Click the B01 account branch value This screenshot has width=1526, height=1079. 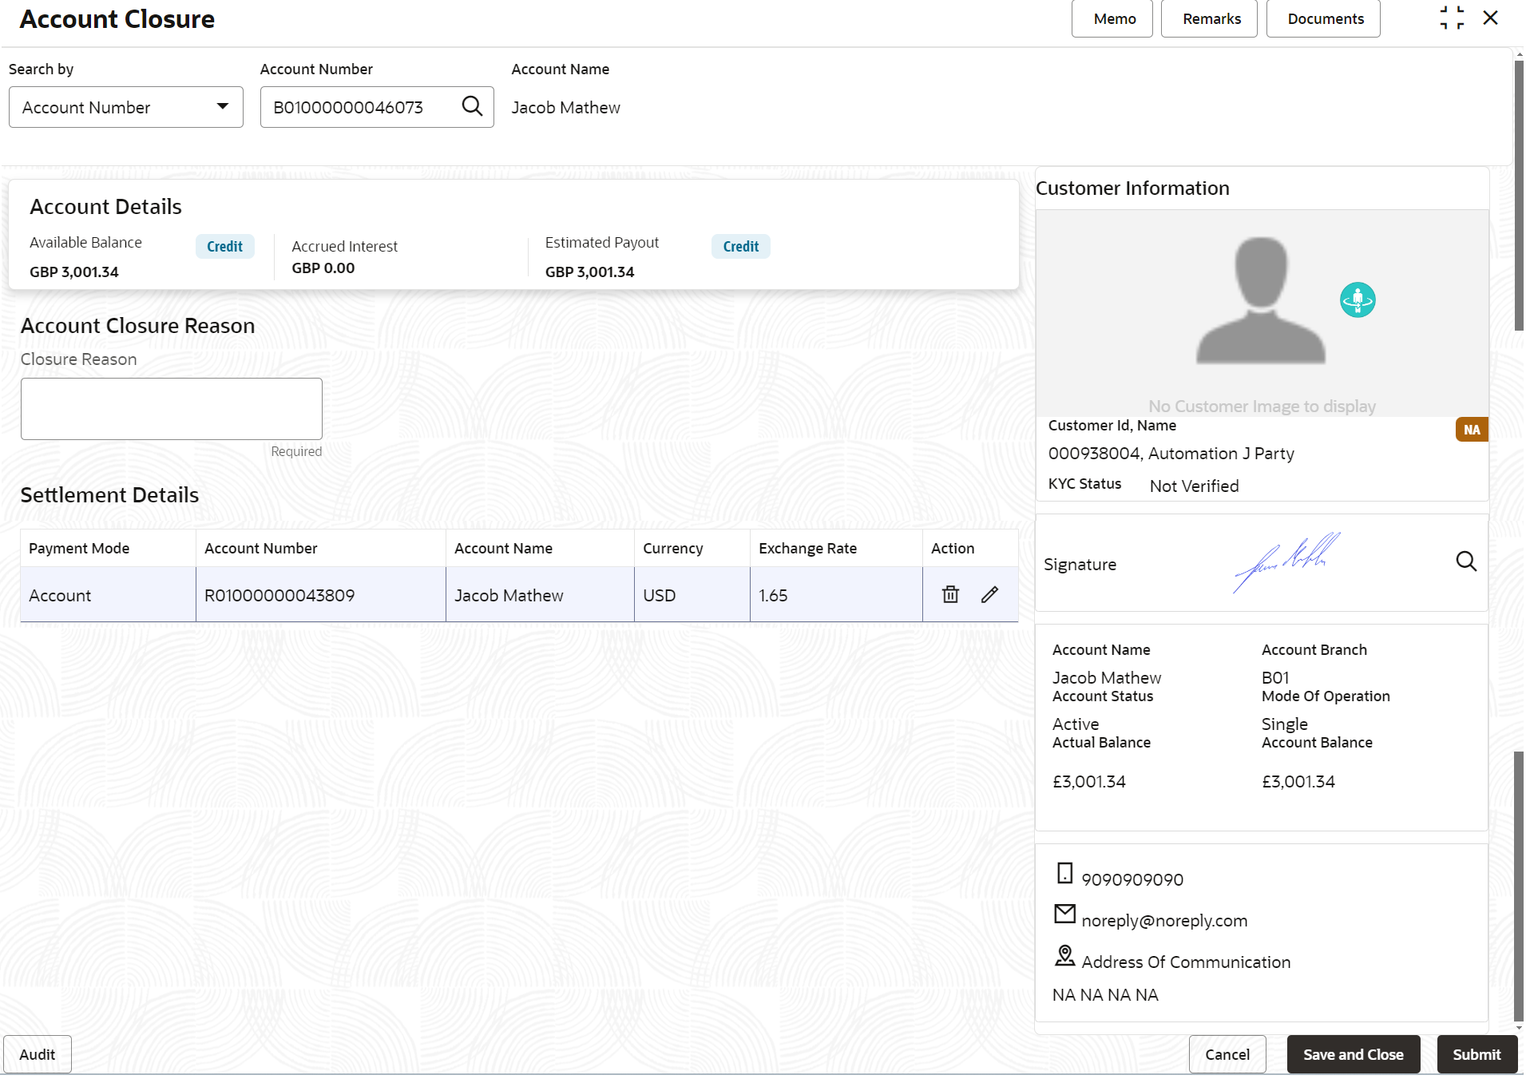[x=1275, y=677]
